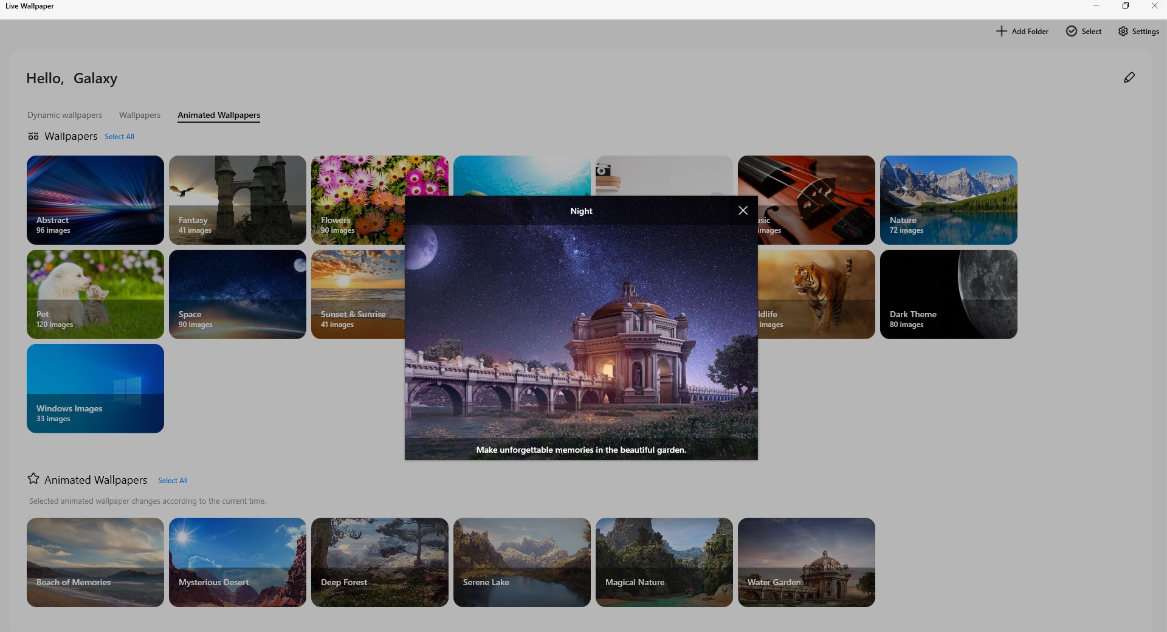Select All wallpapers in the Wallpapers section
Screen dimensions: 1167x632
[119, 136]
